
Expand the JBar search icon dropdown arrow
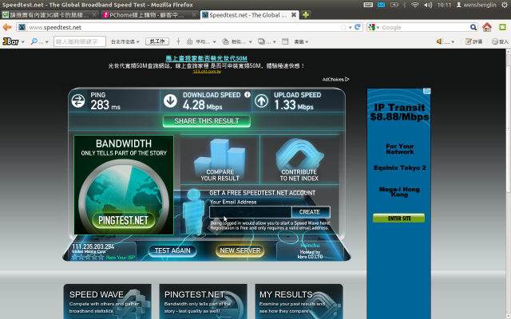tap(46, 41)
